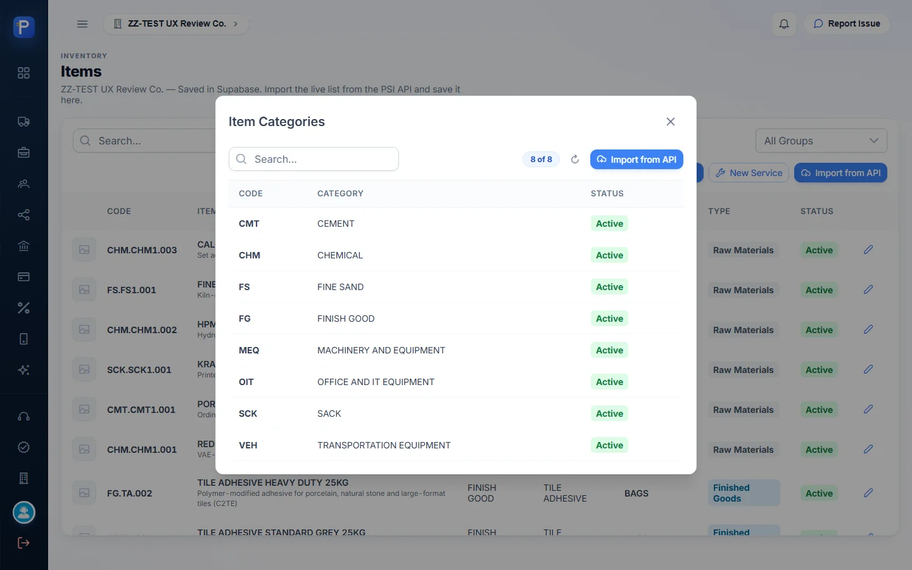Click TRANSPORTATION EQUIPMENT category

click(x=384, y=445)
